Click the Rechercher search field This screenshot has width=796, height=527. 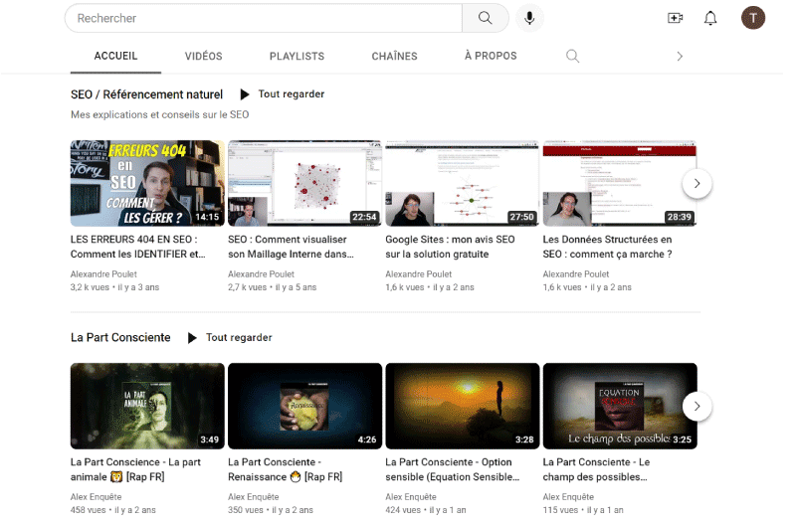point(264,18)
